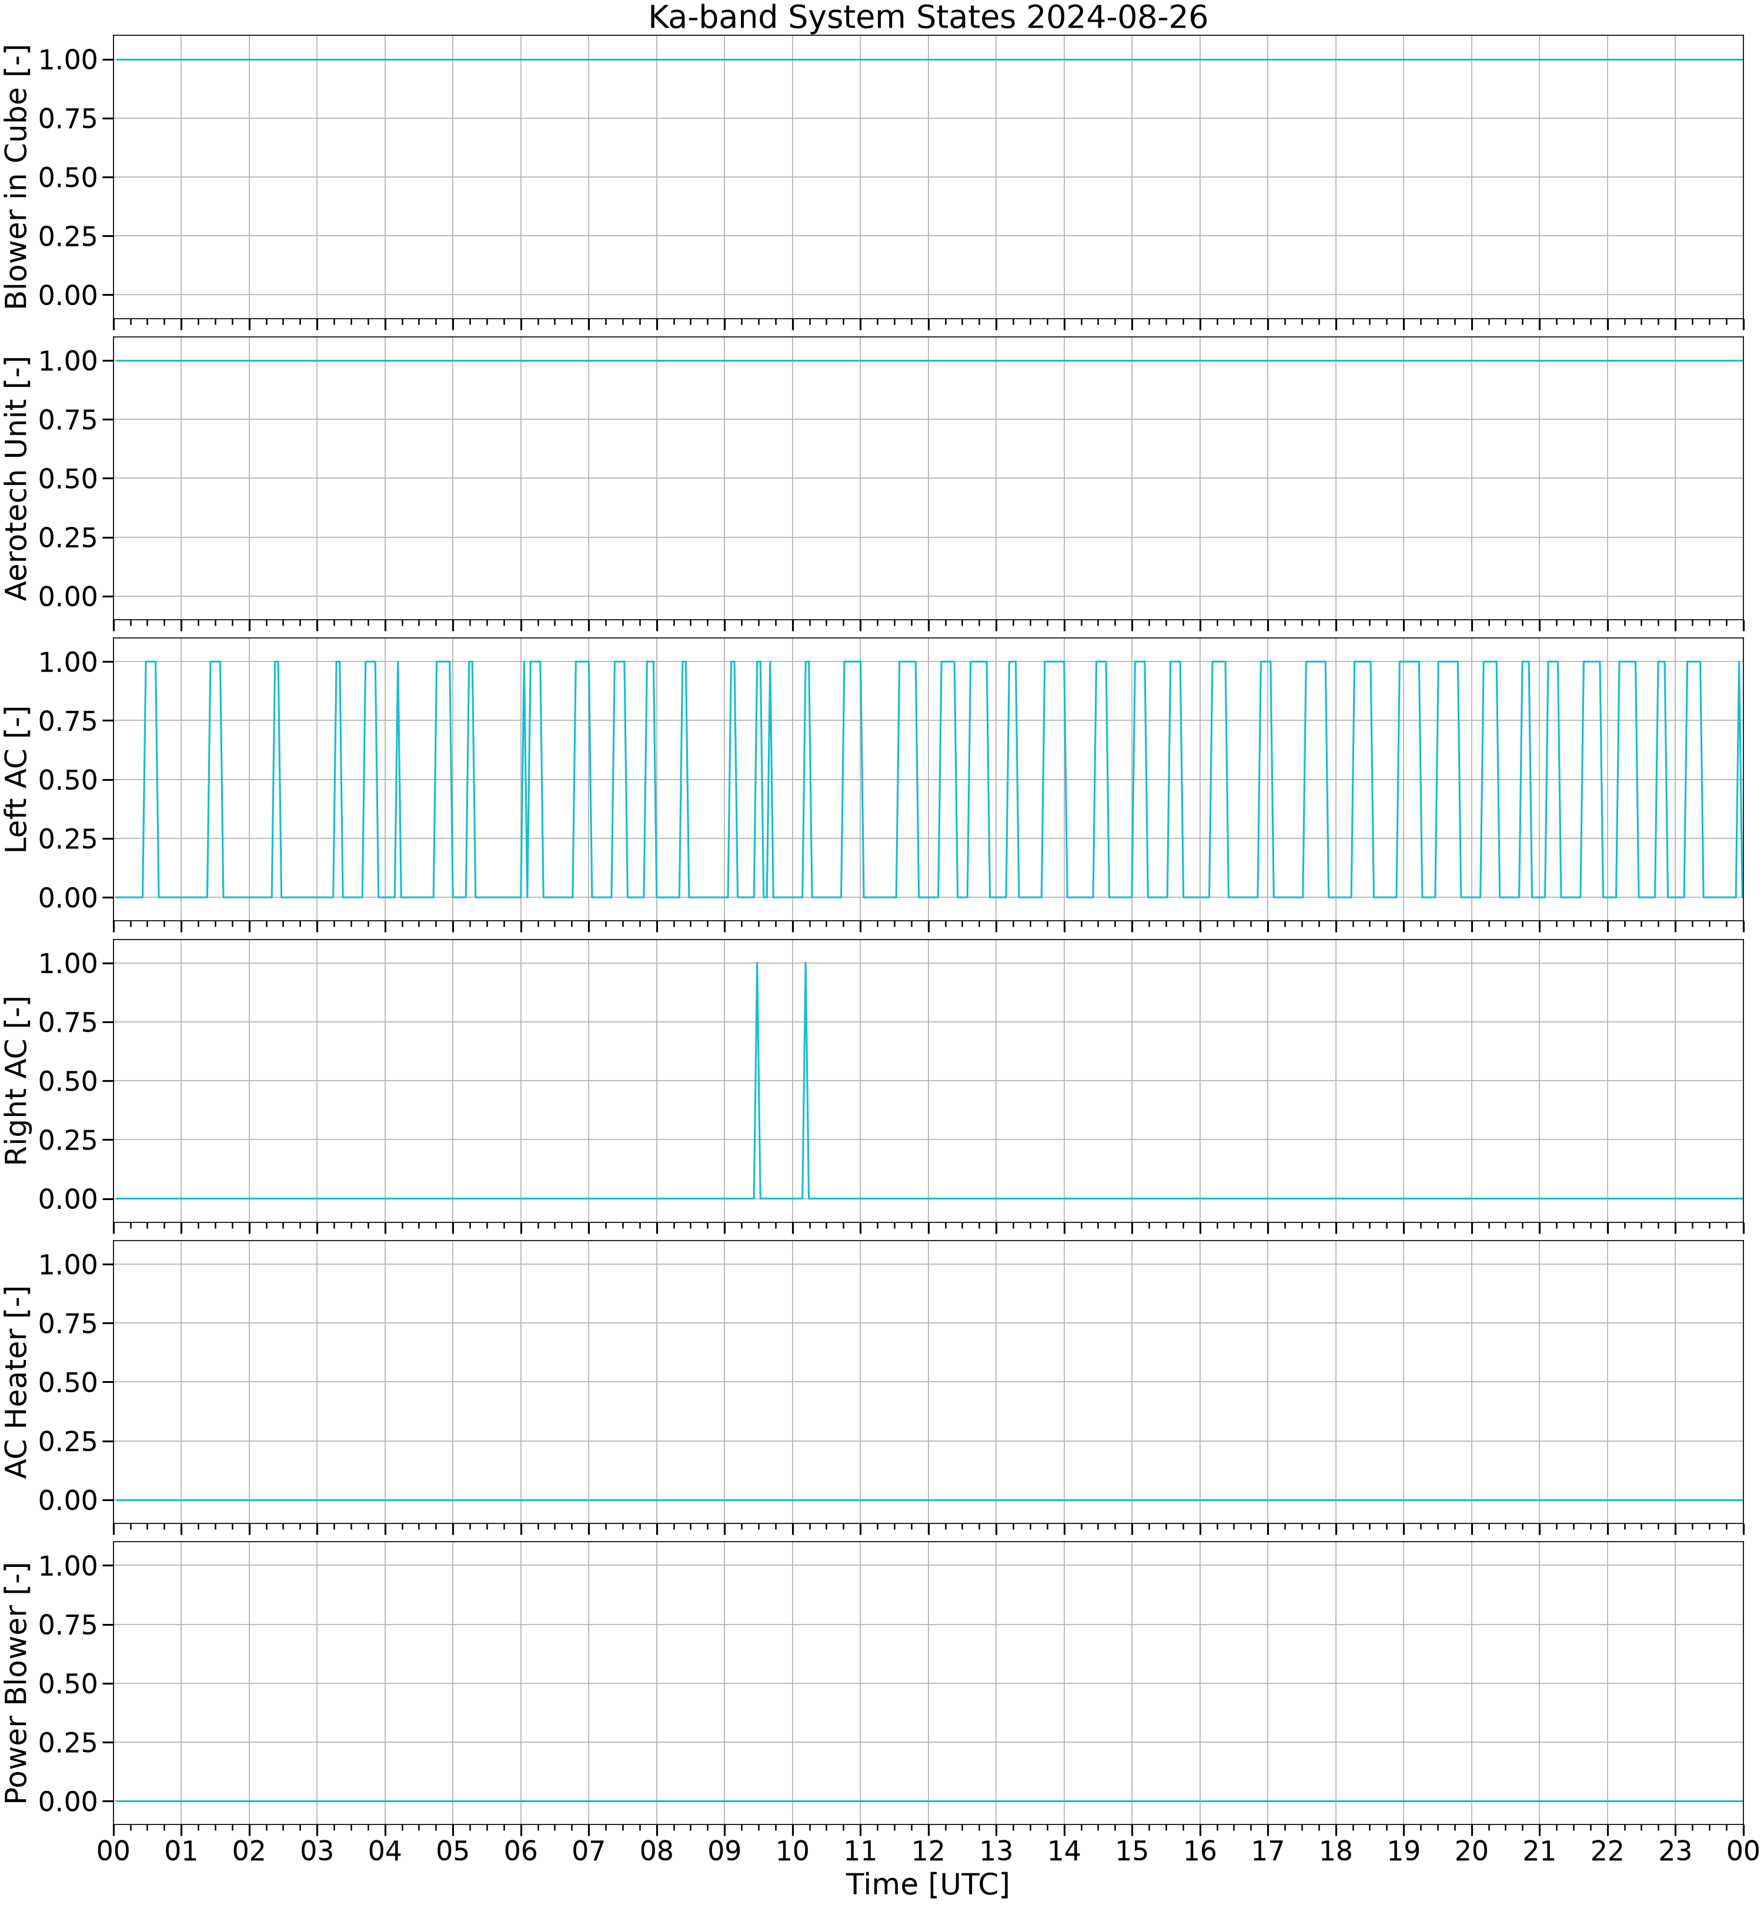Click the 0.75 tick of AC Heater panel
This screenshot has height=1905, width=1764.
[68, 1323]
